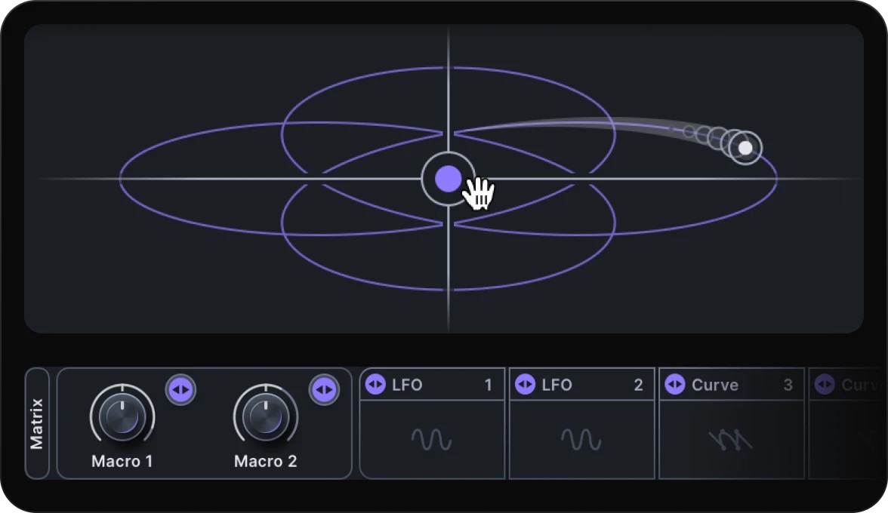Click the Macro 2 label
888x513 pixels.
click(266, 461)
